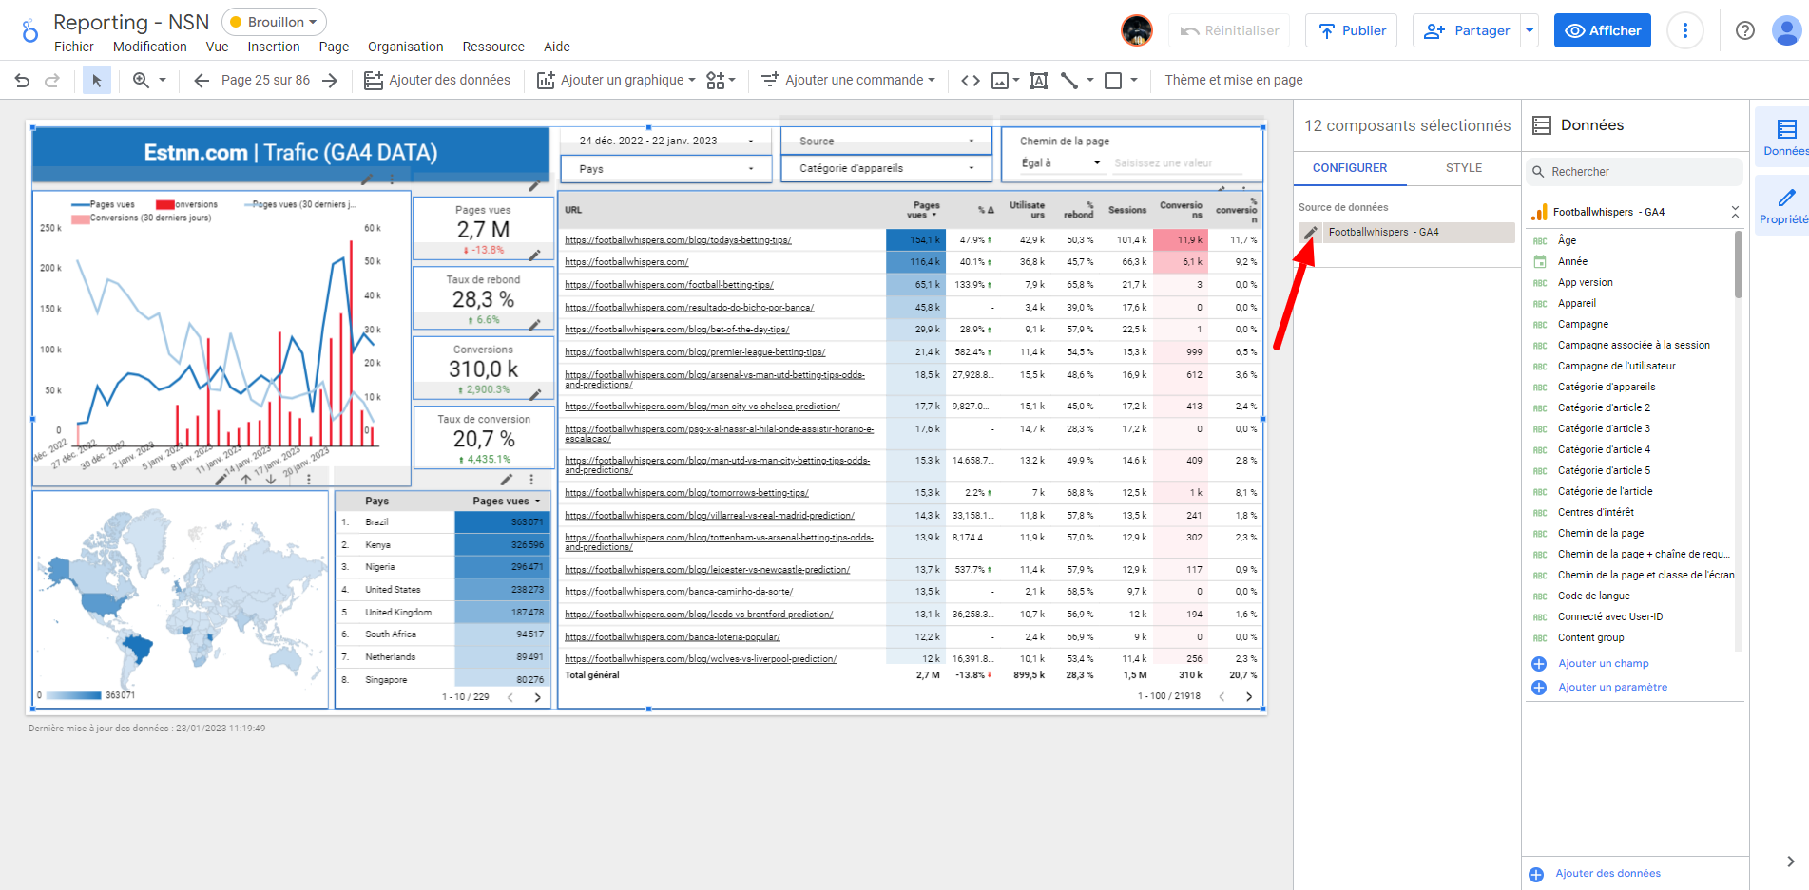Edit the Footballwhispers - GA4 data source pencil
Screen dimensions: 1809x890
[1310, 233]
